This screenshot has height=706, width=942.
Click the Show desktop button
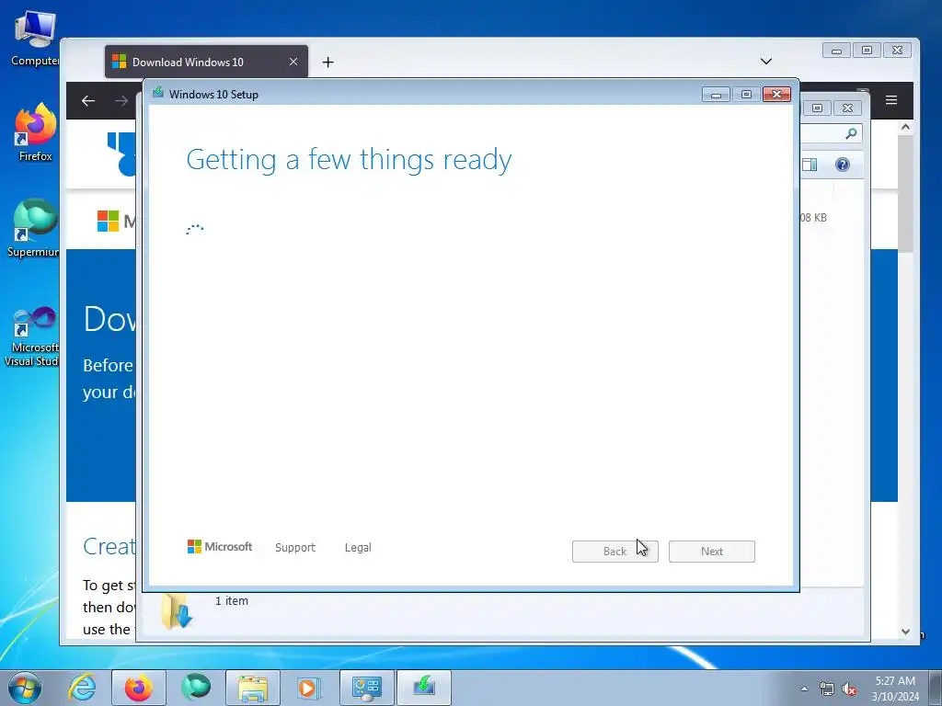pyautogui.click(x=936, y=688)
